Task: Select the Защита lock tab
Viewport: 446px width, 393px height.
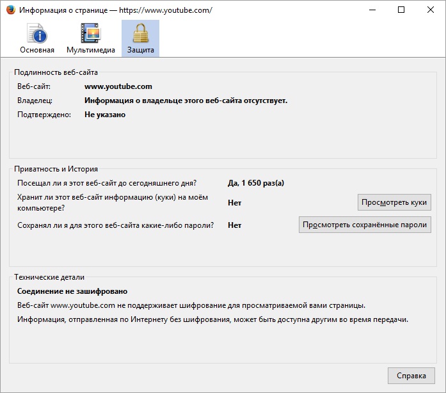Action: [x=141, y=38]
